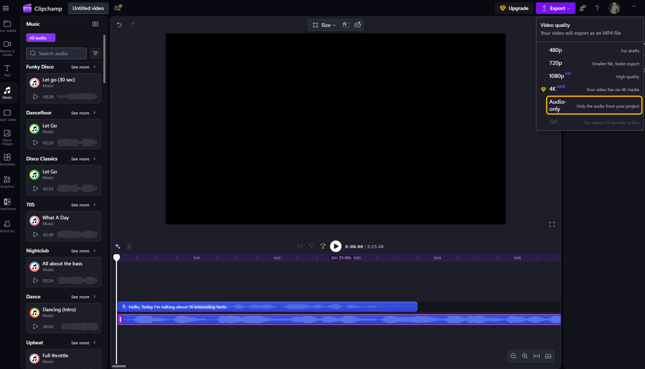Toggle the captions CC button
This screenshot has width=645, height=369.
click(x=358, y=25)
